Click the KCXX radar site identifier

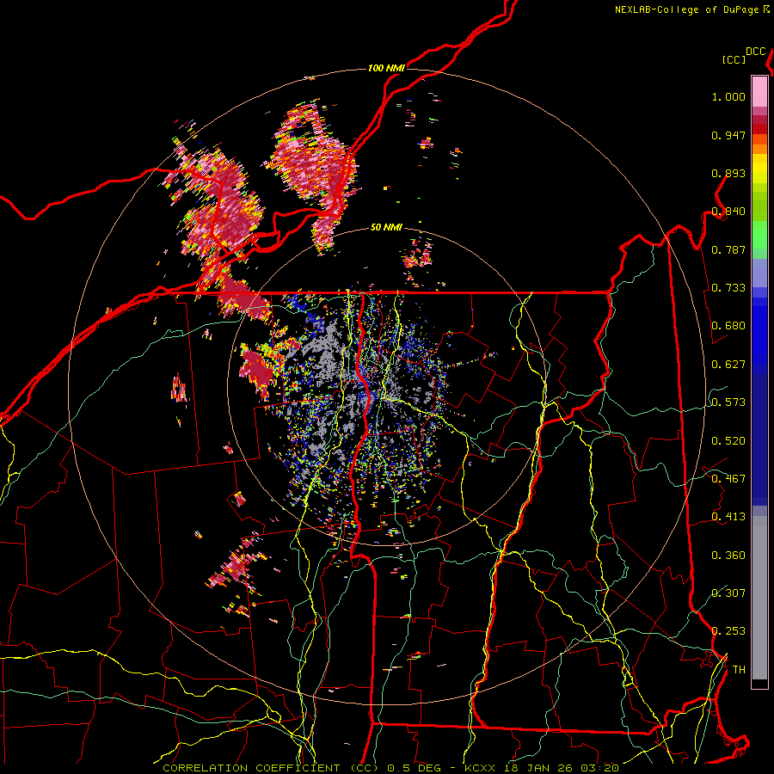tap(480, 768)
